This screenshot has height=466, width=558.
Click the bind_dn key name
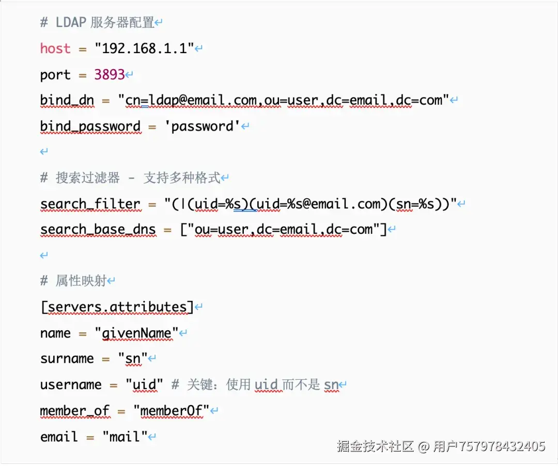coord(67,101)
